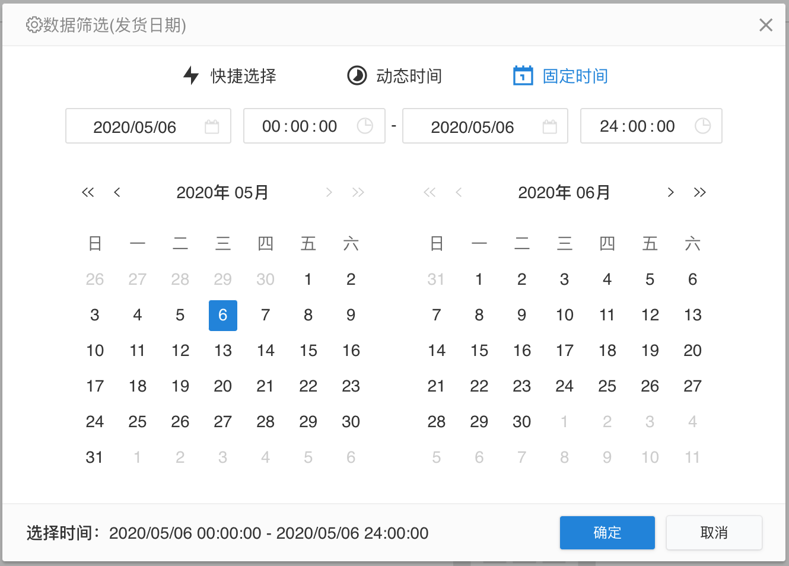Click the end date input field
Image resolution: width=789 pixels, height=566 pixels.
485,126
